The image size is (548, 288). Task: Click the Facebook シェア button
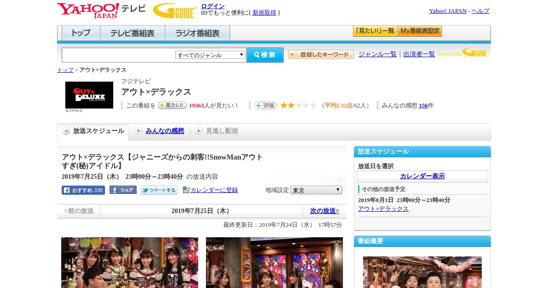(123, 190)
